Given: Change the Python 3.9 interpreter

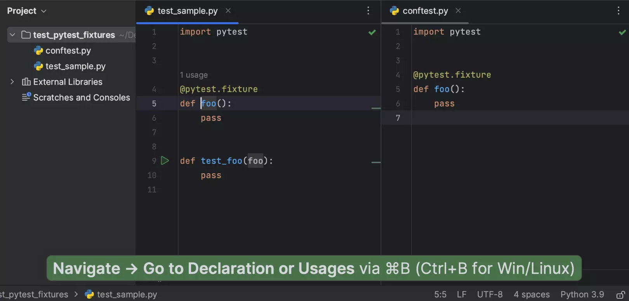Looking at the screenshot, I should click(582, 294).
